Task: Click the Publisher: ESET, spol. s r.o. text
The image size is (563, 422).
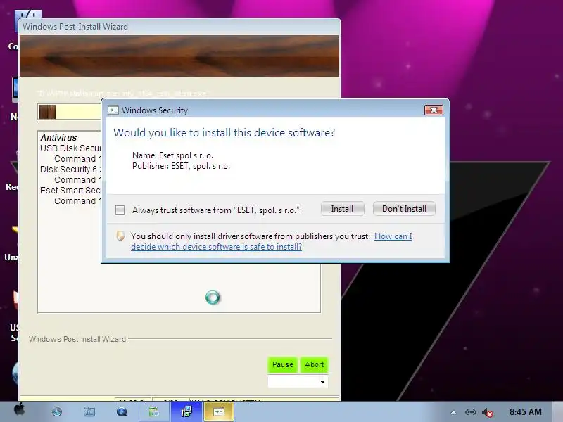Action: pos(182,166)
